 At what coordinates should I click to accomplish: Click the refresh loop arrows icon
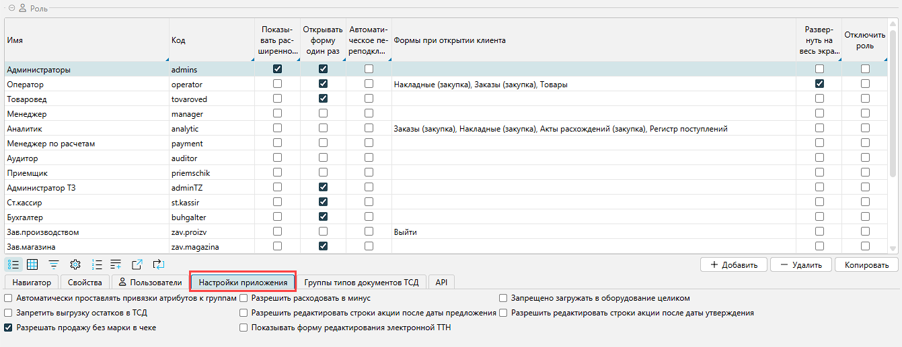tap(158, 264)
